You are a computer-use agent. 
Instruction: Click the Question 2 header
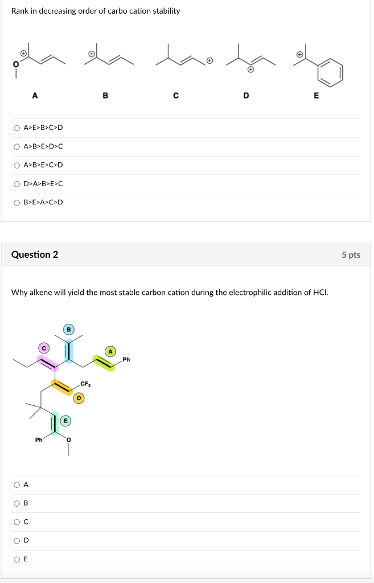35,254
